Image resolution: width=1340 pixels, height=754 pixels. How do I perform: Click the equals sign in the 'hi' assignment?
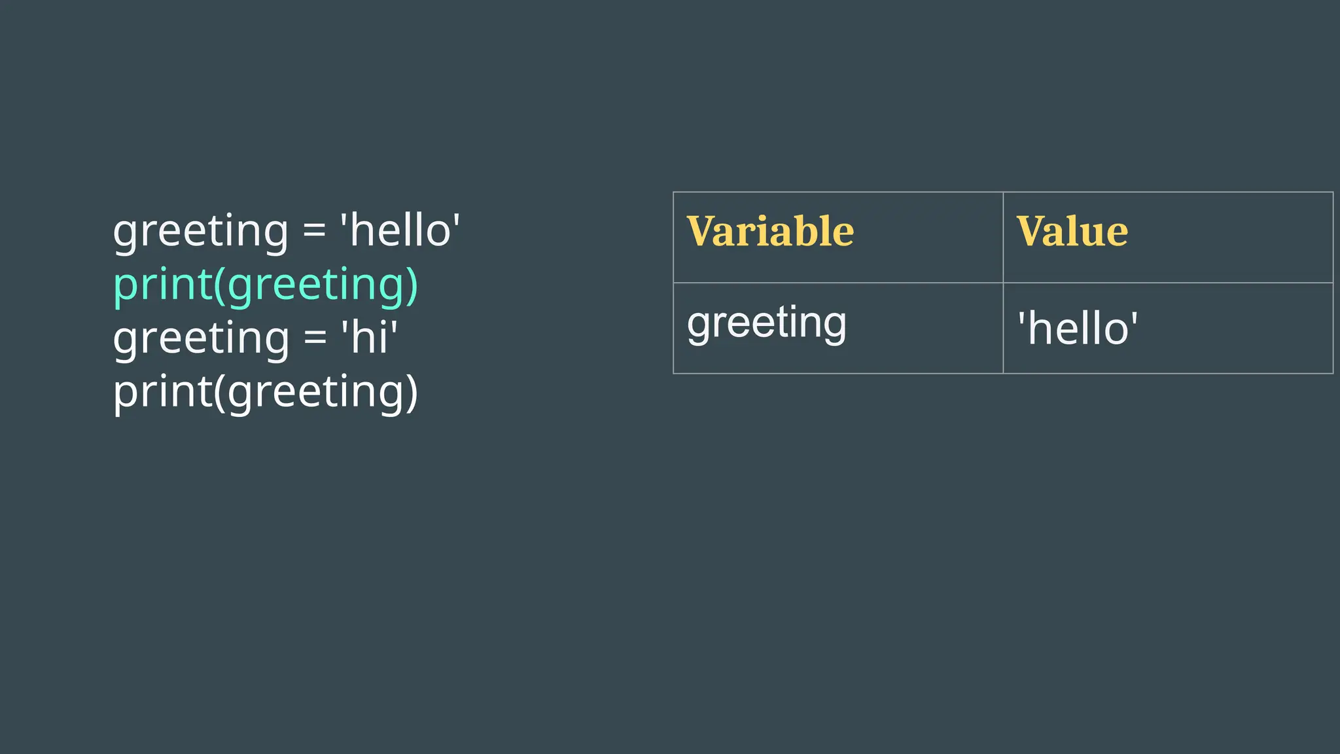[315, 339]
